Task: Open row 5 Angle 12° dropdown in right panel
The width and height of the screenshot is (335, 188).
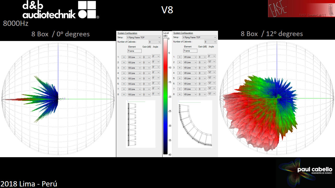Action: 212,77
